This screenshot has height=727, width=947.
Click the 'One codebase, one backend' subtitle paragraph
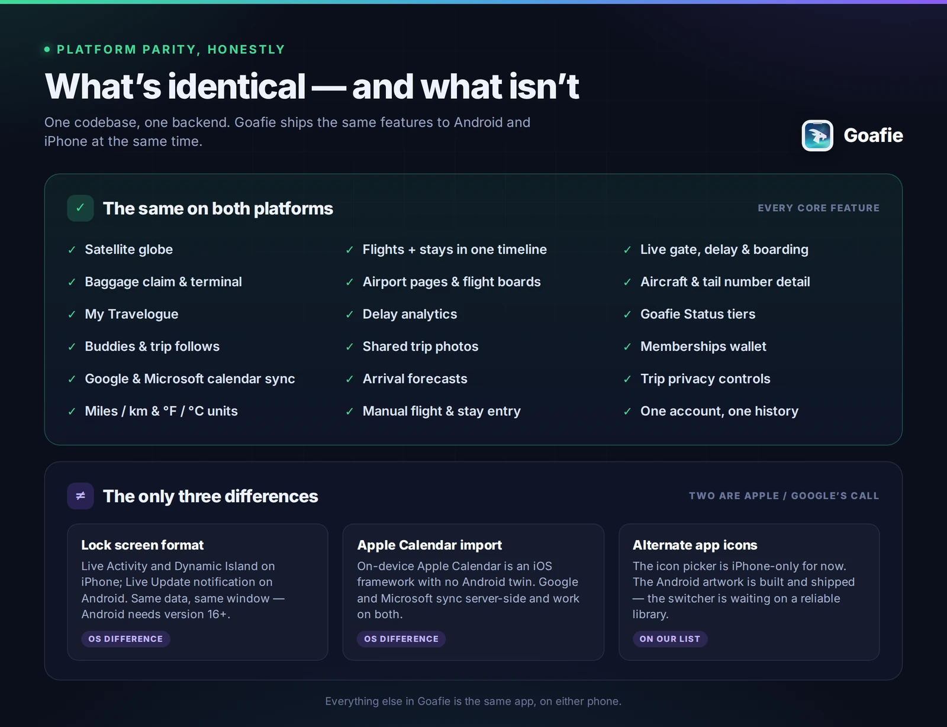click(x=287, y=132)
